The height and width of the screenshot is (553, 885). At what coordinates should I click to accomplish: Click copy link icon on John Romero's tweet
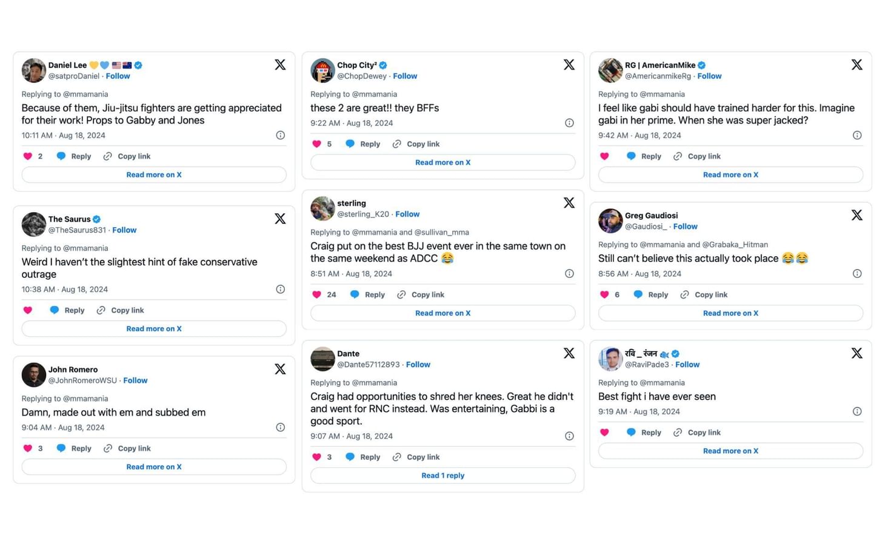click(108, 449)
